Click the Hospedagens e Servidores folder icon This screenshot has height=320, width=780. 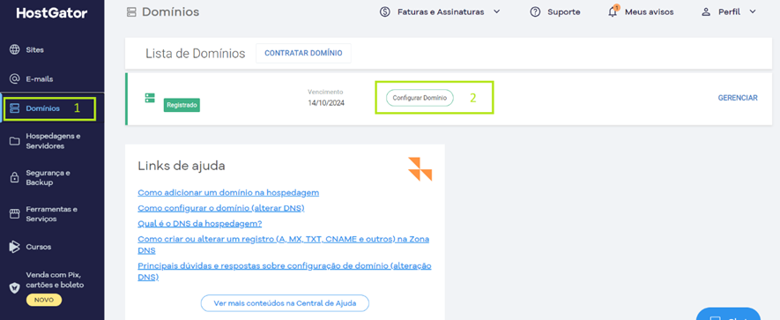pyautogui.click(x=15, y=141)
